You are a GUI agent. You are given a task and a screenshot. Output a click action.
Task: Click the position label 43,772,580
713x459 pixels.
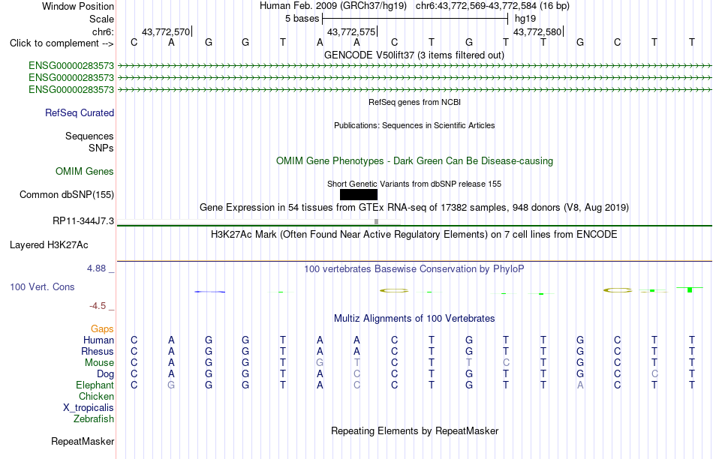pos(537,31)
